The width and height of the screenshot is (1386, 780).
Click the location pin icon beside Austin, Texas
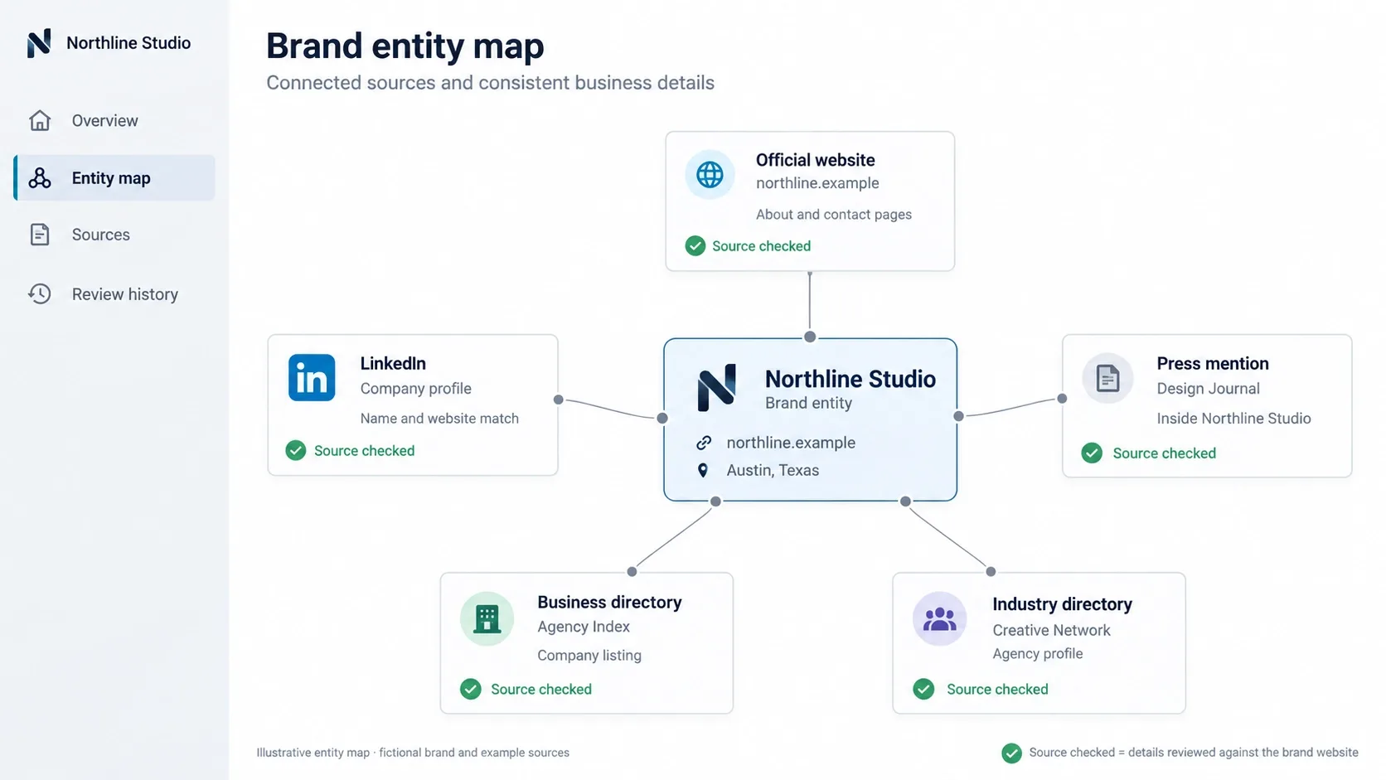tap(703, 470)
